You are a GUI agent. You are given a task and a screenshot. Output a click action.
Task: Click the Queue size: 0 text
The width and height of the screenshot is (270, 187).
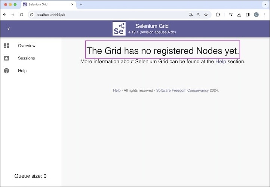[x=30, y=176]
